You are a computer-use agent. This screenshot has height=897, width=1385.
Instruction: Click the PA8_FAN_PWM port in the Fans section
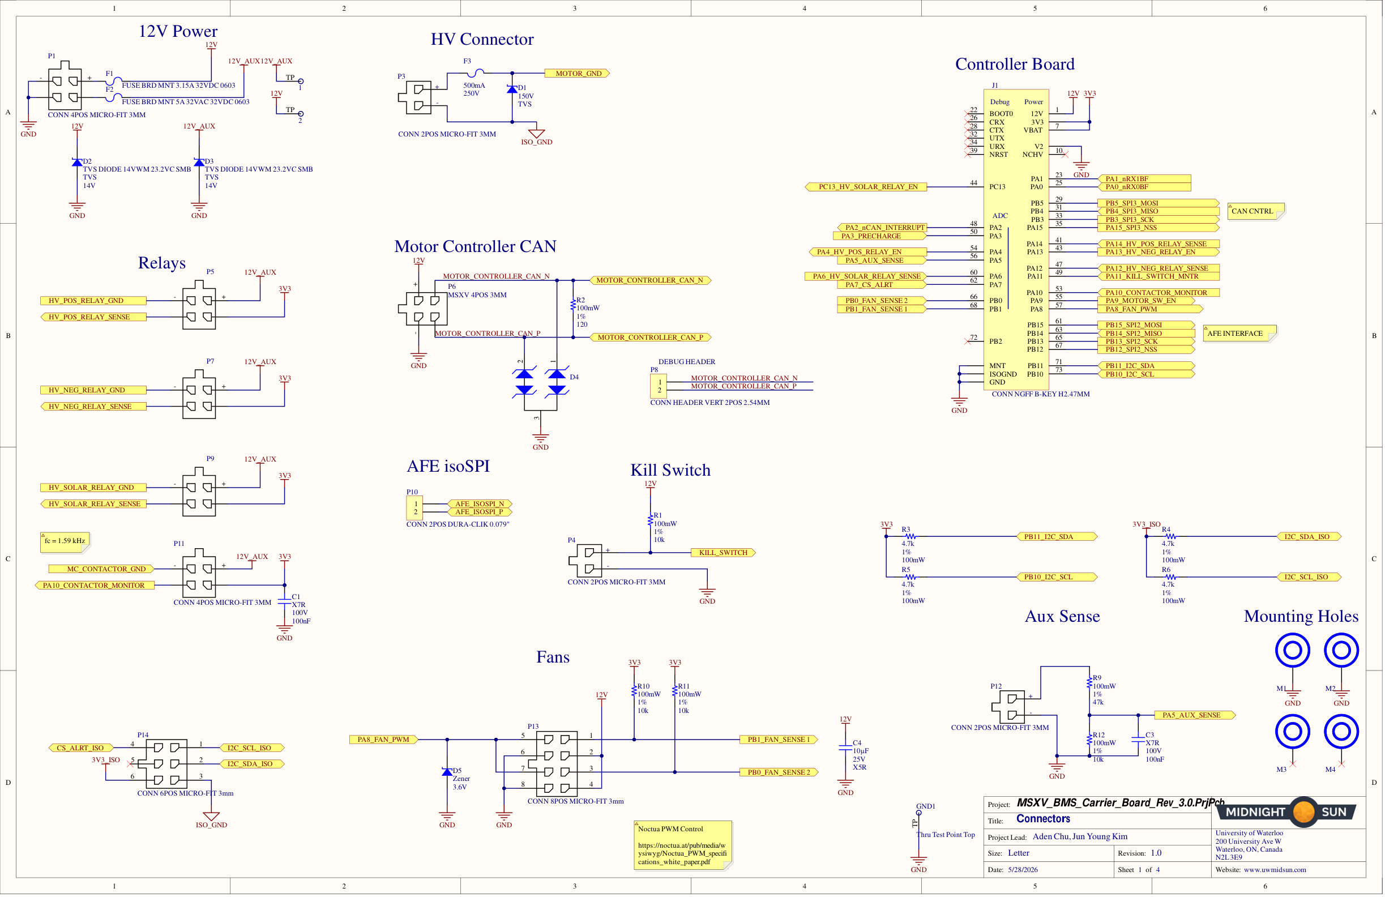pyautogui.click(x=383, y=740)
